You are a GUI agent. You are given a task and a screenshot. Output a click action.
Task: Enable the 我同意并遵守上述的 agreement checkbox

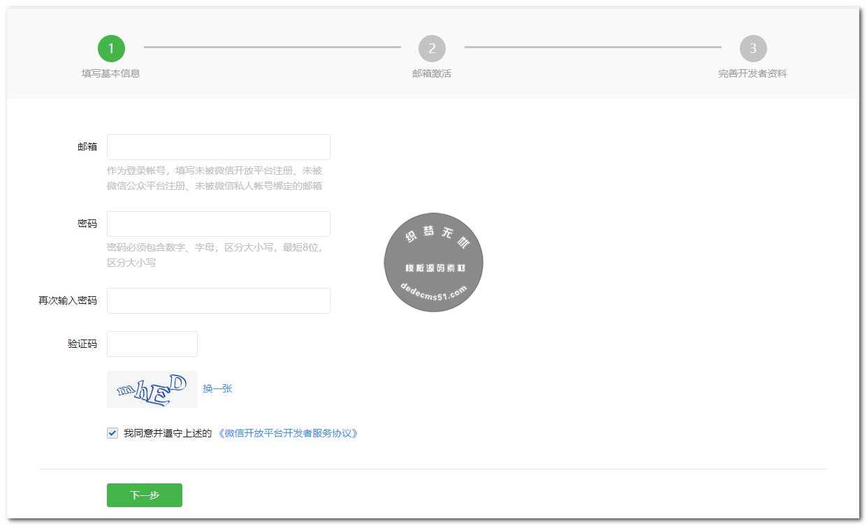coord(112,433)
